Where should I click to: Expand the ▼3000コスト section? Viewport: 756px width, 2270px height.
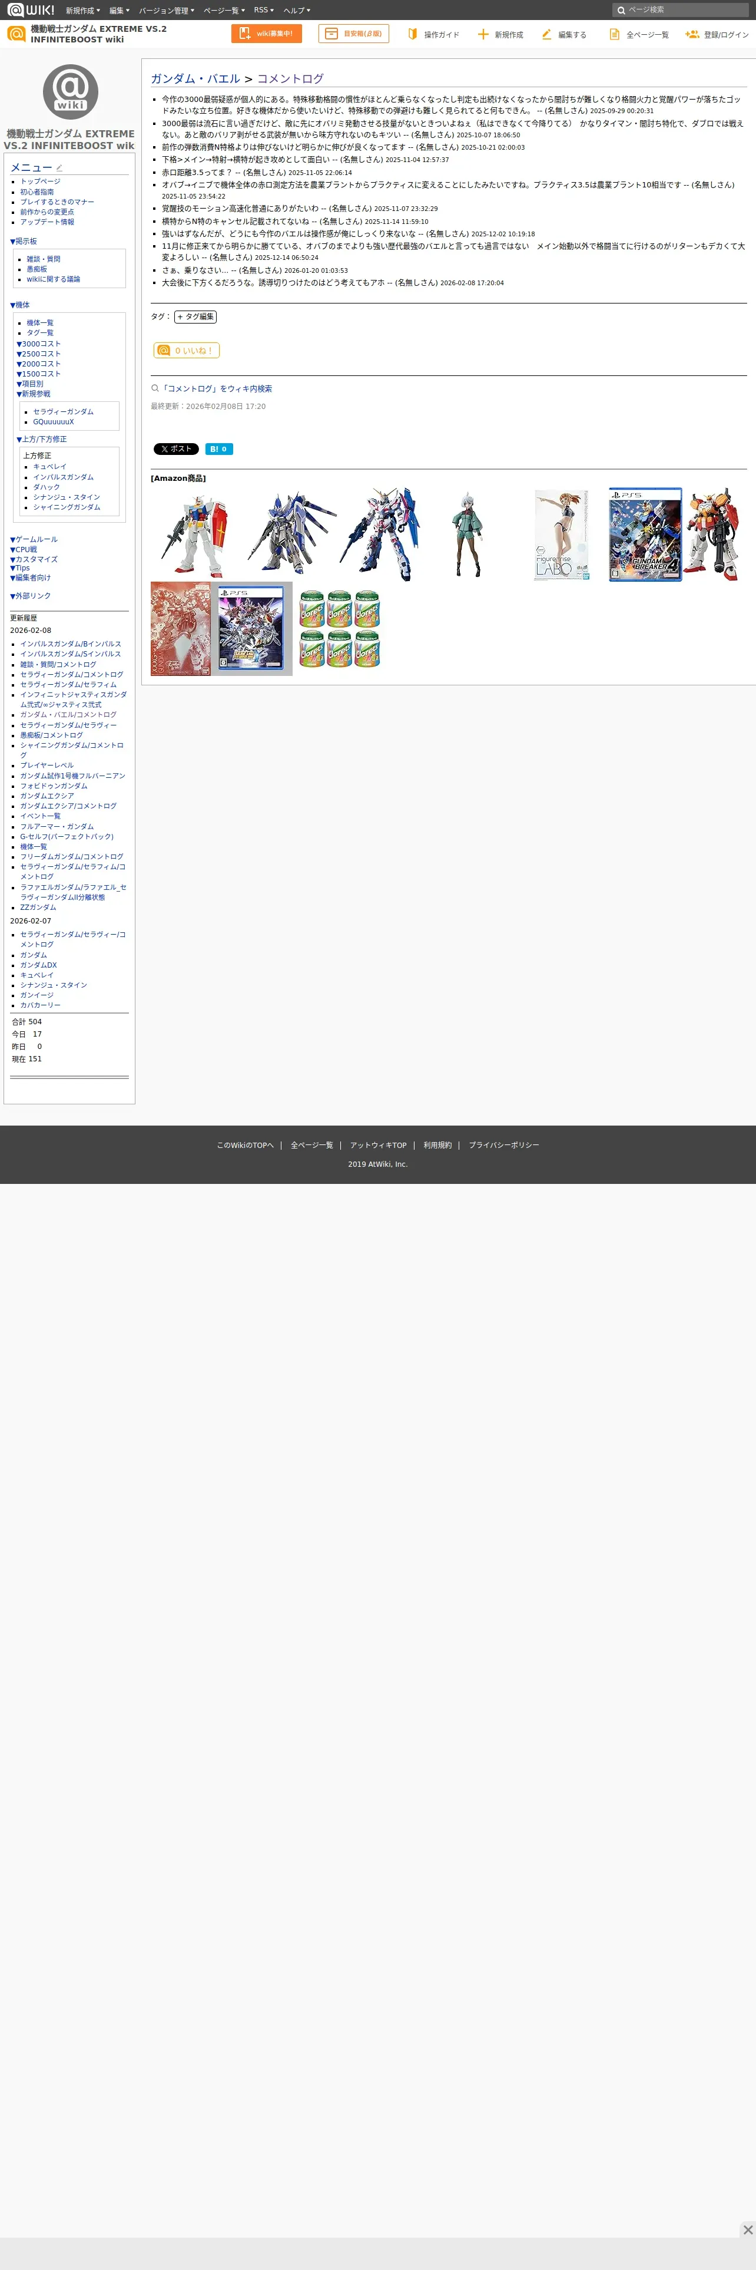tap(39, 344)
